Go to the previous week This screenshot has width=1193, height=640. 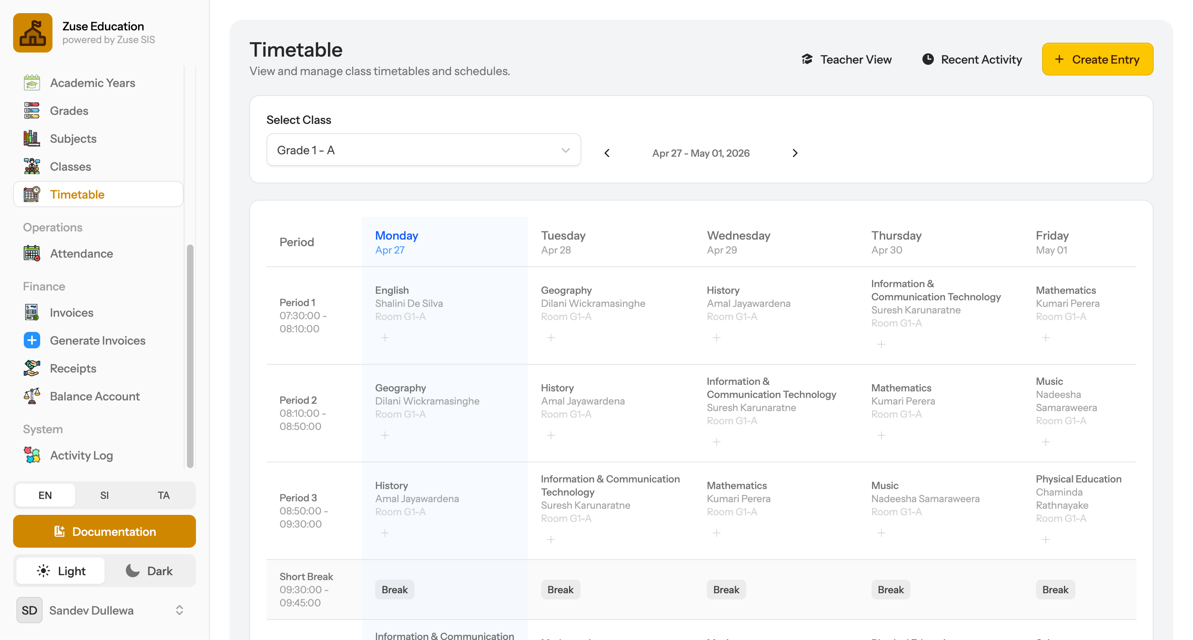607,153
